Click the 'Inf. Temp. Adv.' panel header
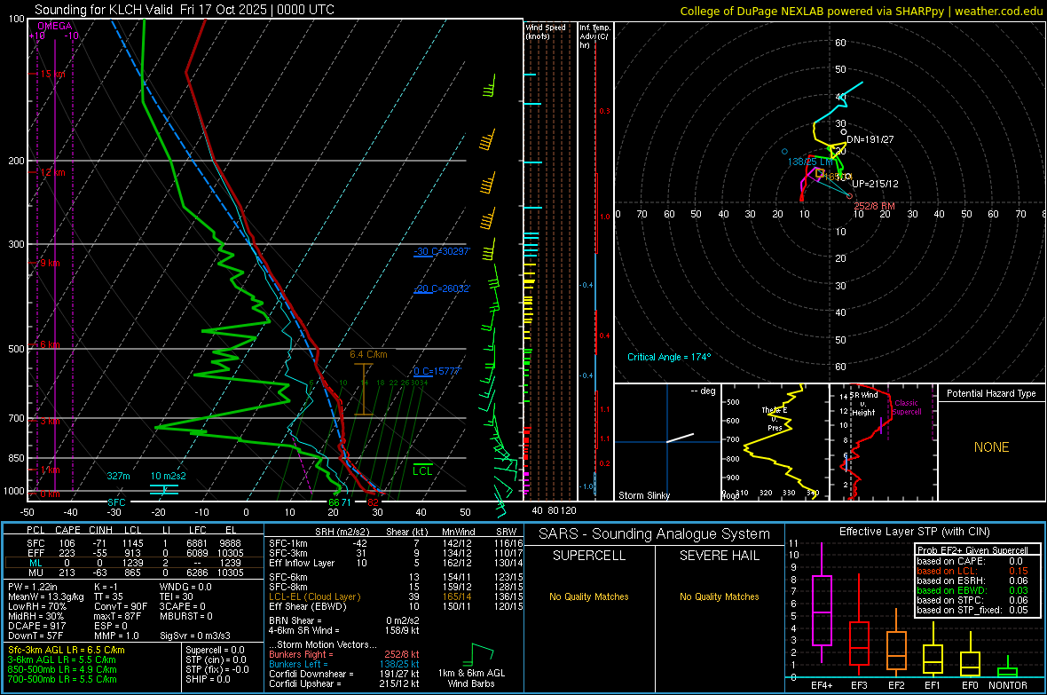The image size is (1047, 695). click(595, 36)
